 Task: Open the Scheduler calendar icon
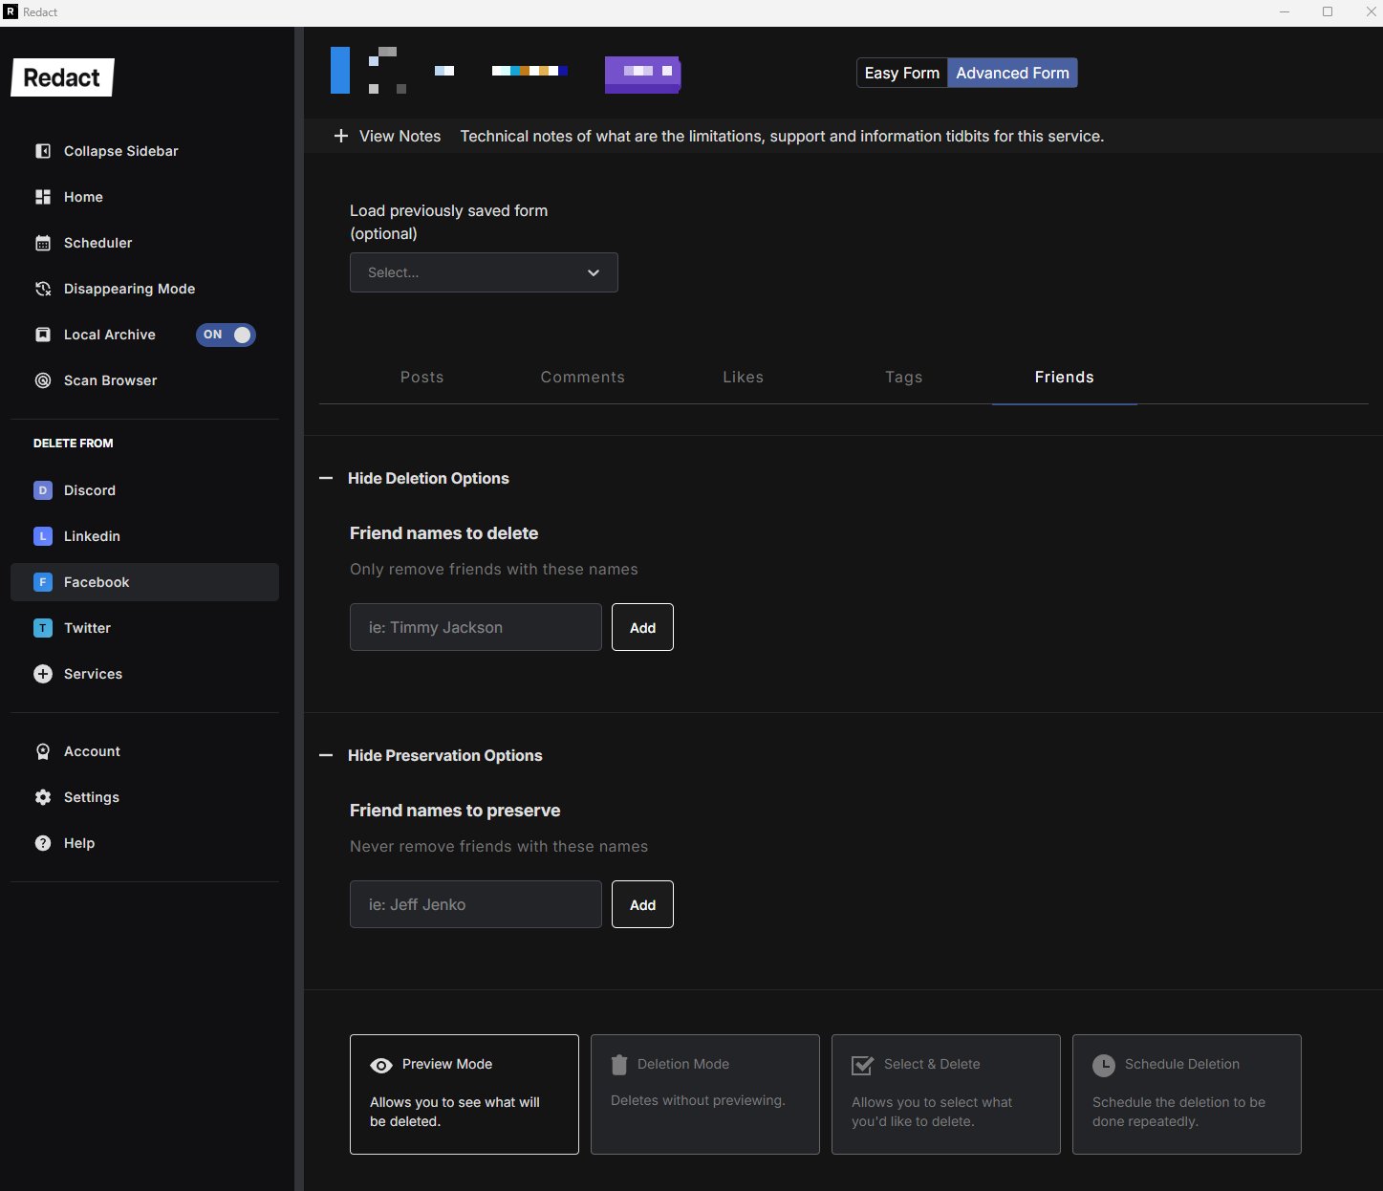click(43, 243)
